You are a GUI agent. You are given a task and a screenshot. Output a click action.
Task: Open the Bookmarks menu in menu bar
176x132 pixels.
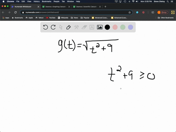[47, 1]
